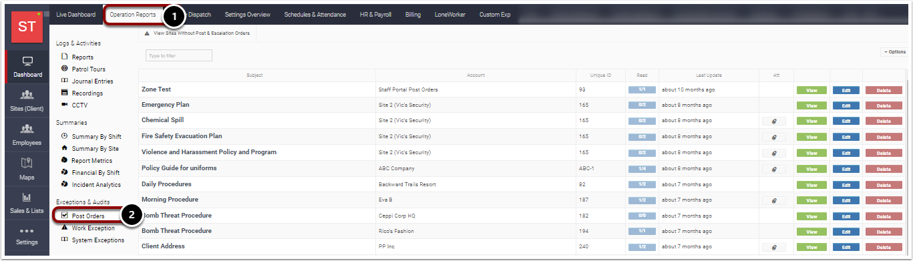913x261 pixels.
Task: Open Billing tab
Action: (413, 14)
